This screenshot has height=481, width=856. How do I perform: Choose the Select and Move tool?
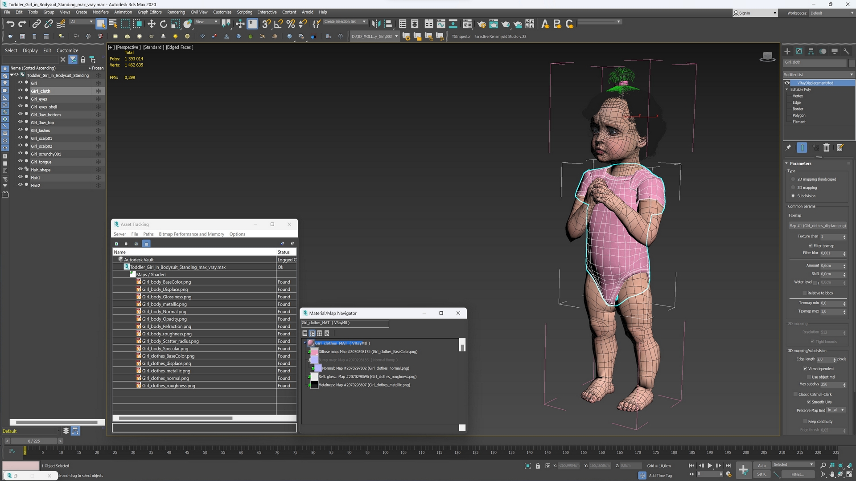click(151, 24)
